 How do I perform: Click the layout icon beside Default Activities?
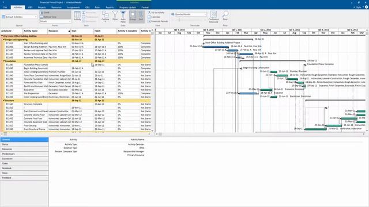pos(3,17)
